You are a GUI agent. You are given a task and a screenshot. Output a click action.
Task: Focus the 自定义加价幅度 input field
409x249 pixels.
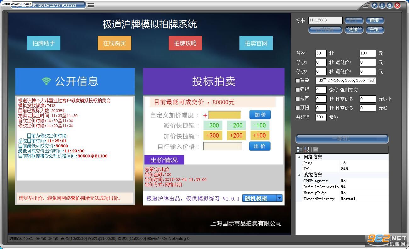(225, 115)
